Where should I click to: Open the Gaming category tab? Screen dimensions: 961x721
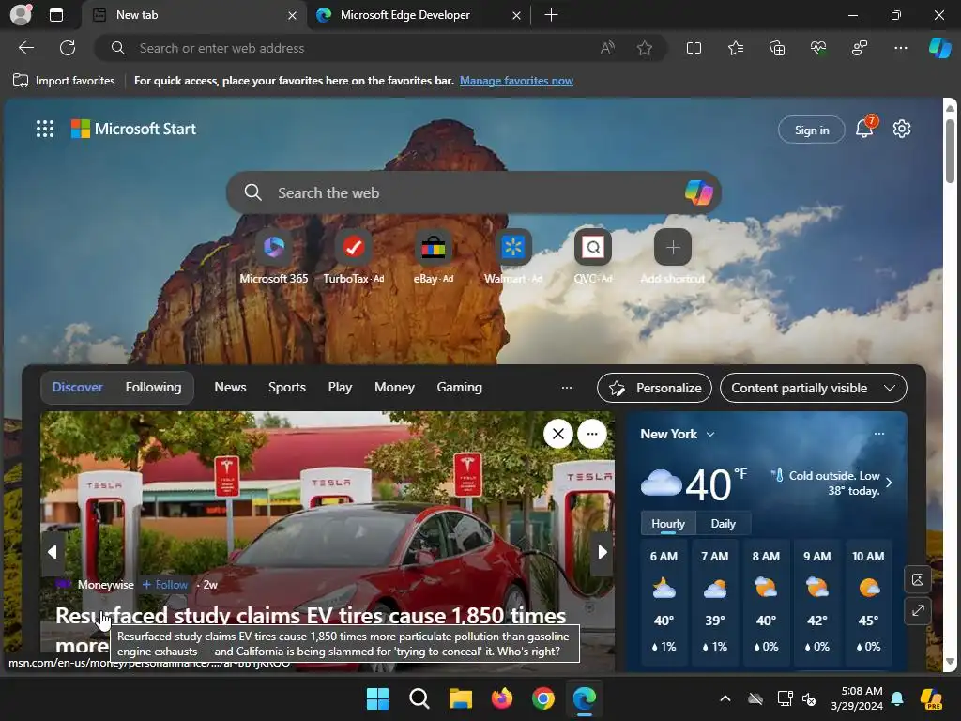pyautogui.click(x=460, y=388)
